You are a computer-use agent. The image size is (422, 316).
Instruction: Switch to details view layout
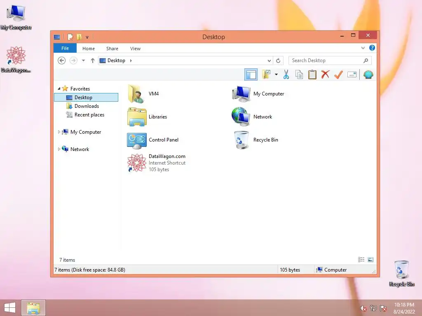pos(361,260)
